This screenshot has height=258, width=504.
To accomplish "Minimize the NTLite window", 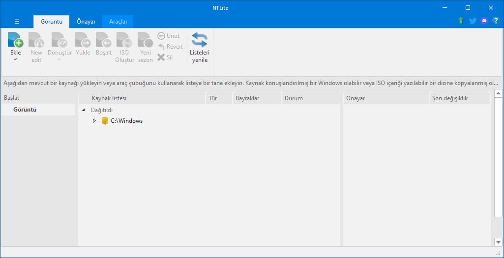I will click(x=445, y=8).
